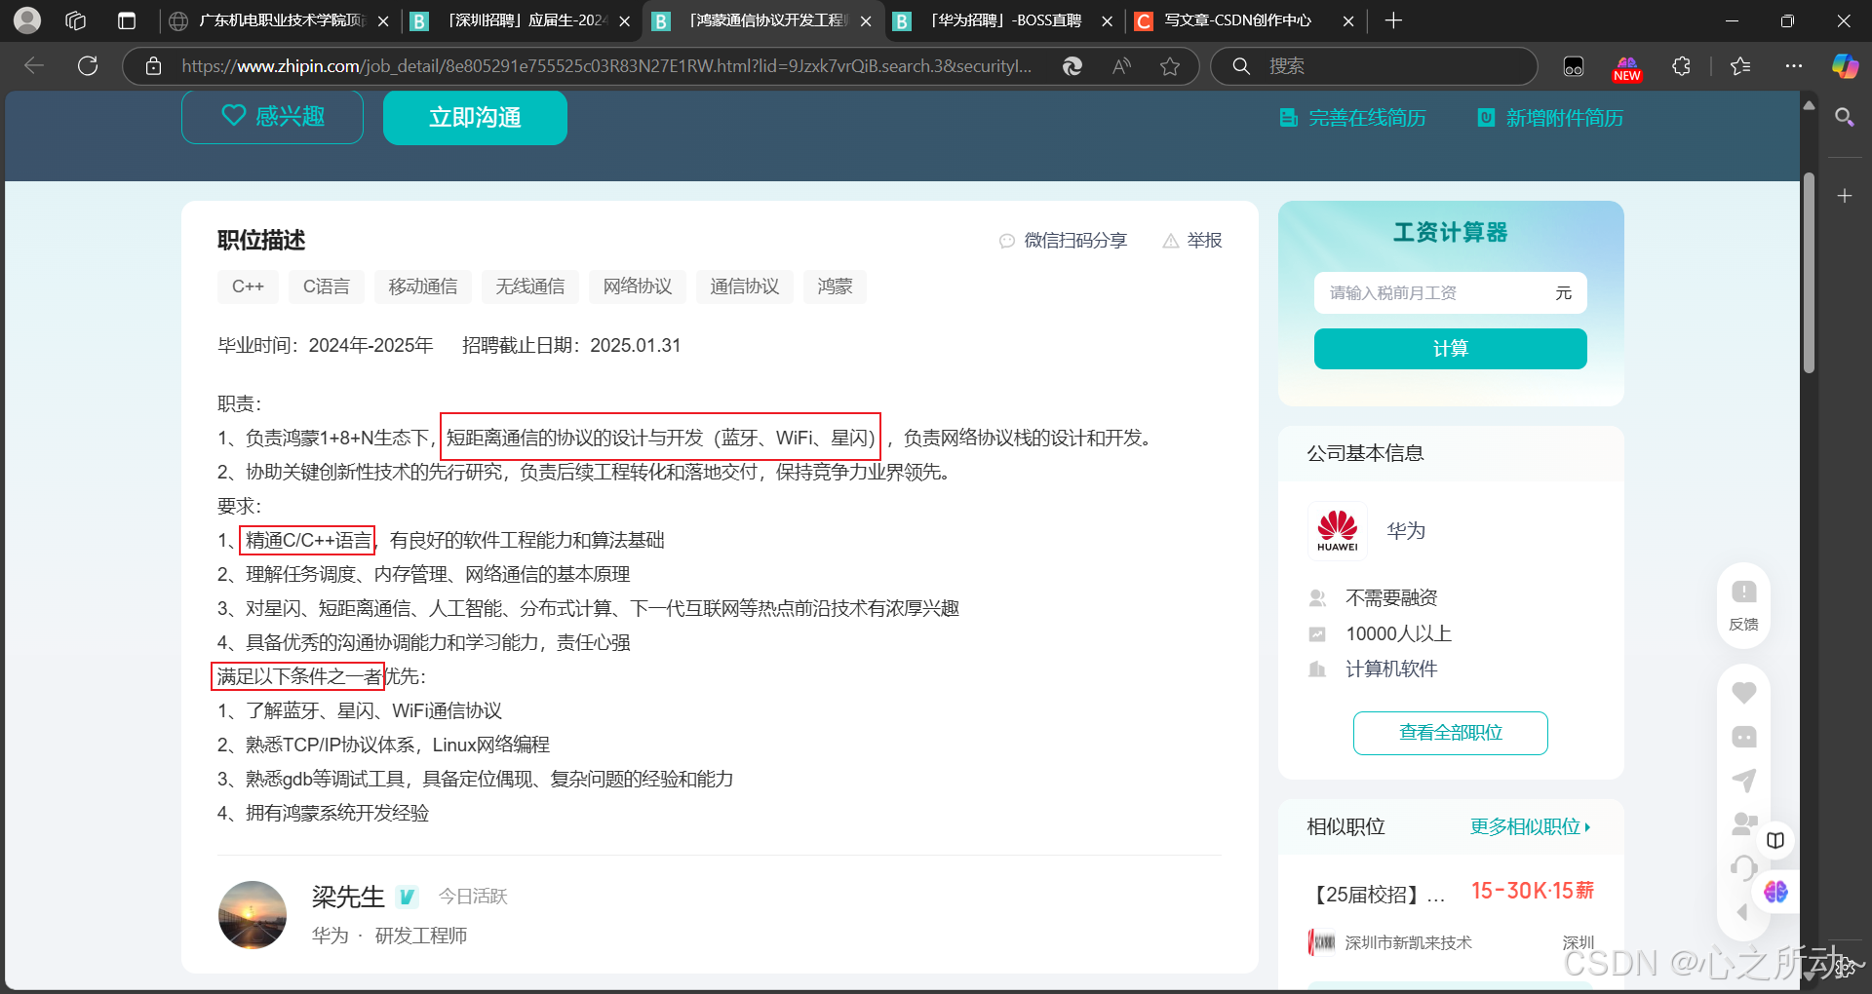
Task: Click the paper plane icon in floating toolbar
Action: (1744, 781)
